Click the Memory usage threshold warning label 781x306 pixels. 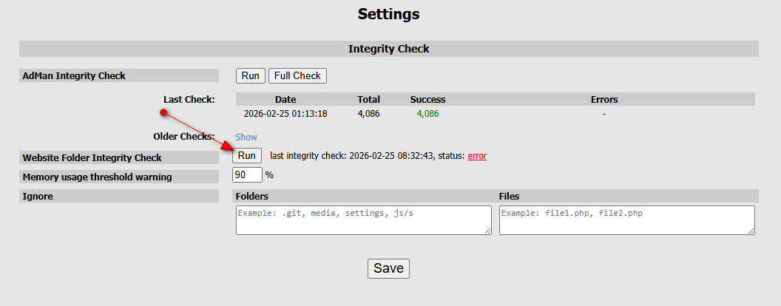pos(98,177)
